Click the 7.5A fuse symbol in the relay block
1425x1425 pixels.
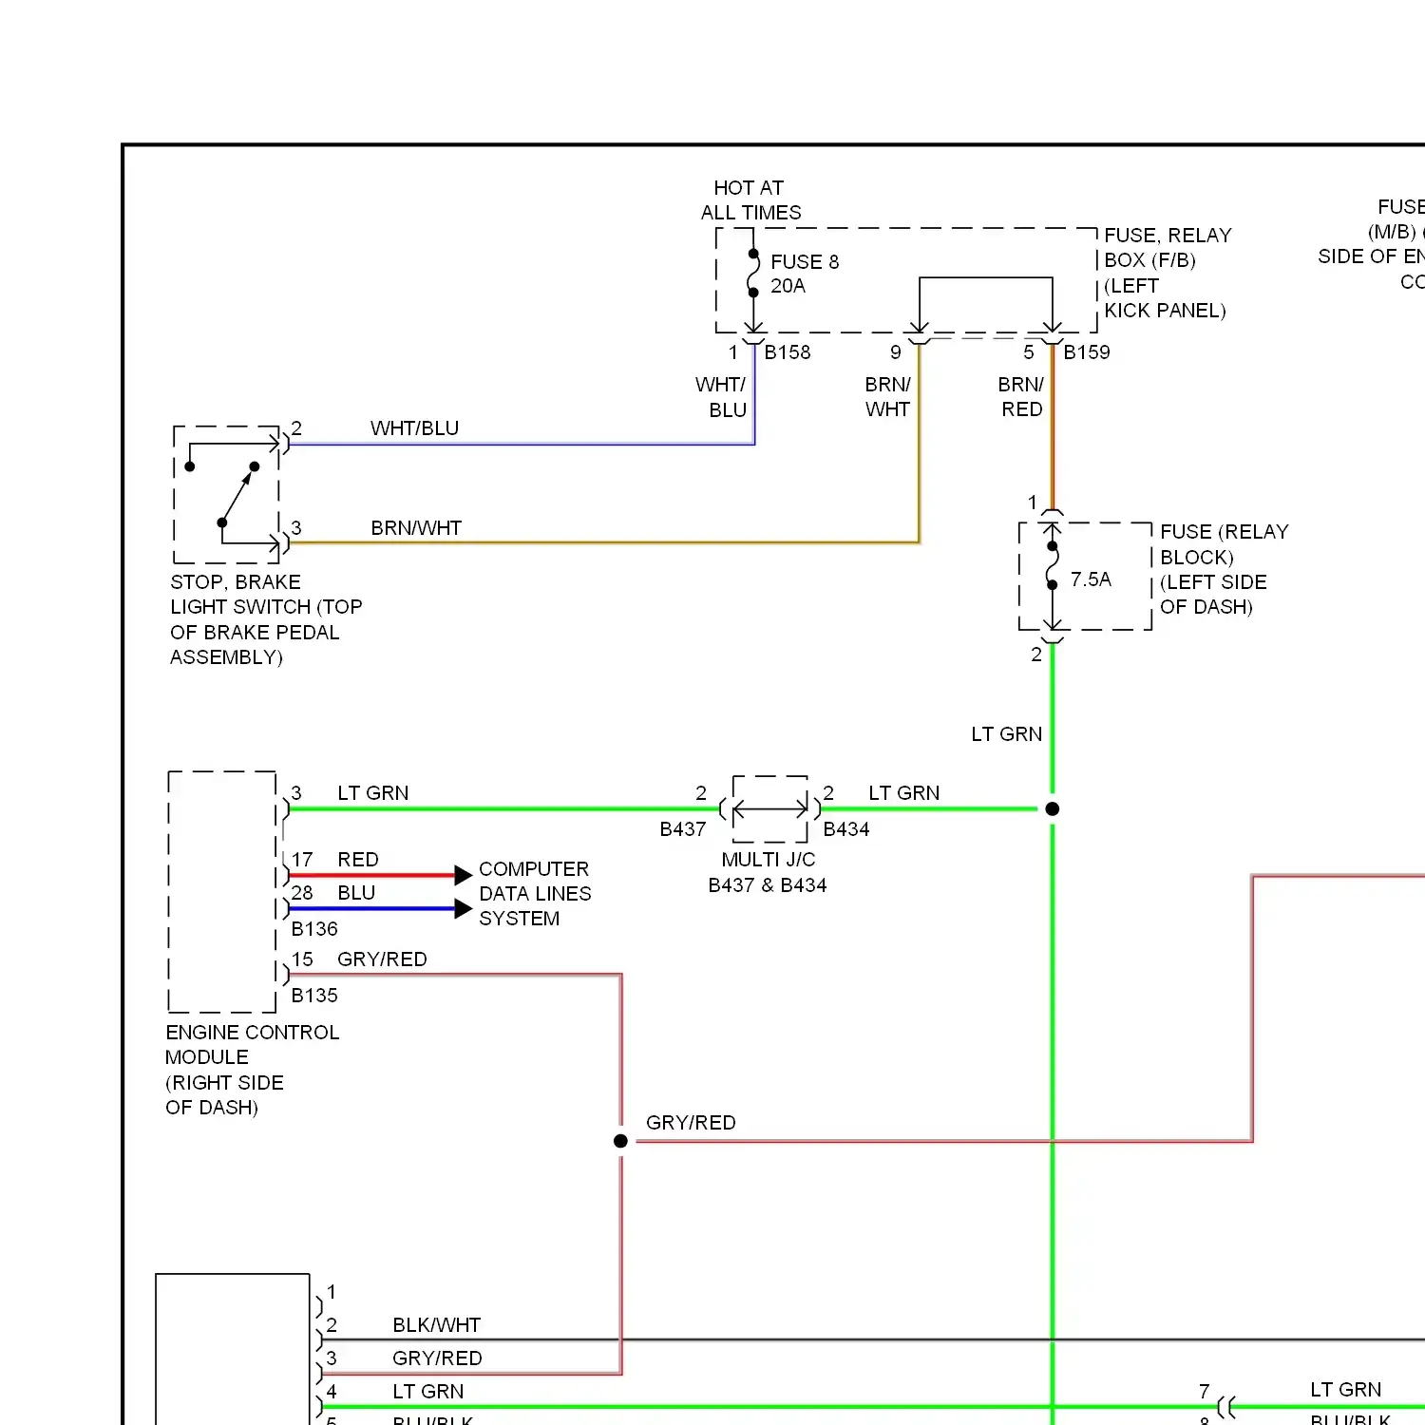click(1052, 565)
